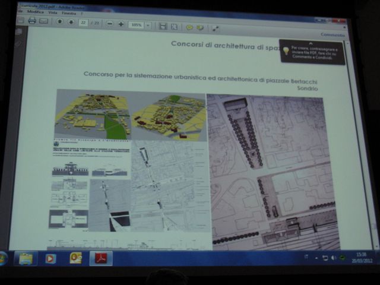Open the page thumbnails panel in left sidebar
The height and width of the screenshot is (285, 380).
(x=19, y=31)
